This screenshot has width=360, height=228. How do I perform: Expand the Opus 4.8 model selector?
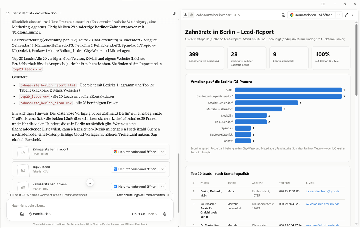coord(145,214)
